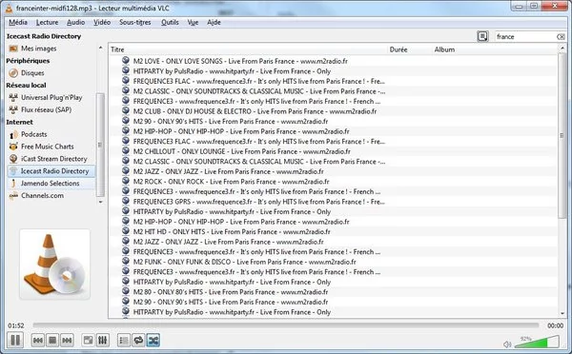
Task: Click the sidebar scroll up arrow
Action: [x=101, y=48]
